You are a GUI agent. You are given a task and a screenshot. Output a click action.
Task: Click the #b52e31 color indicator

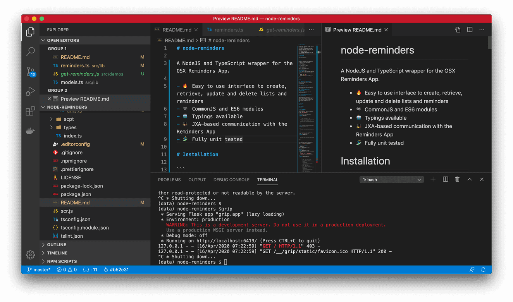[116, 269]
